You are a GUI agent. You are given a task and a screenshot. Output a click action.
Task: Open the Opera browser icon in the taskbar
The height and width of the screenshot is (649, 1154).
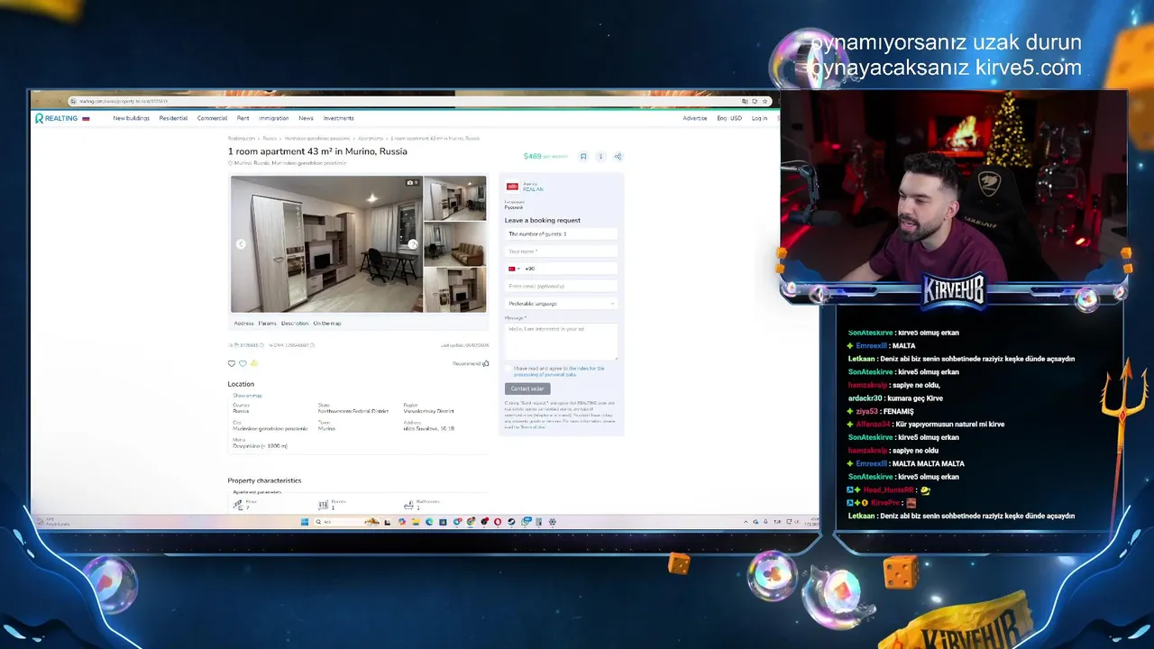click(497, 522)
